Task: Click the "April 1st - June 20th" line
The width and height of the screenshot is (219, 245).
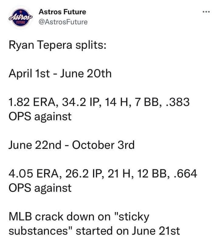Action: tap(60, 74)
